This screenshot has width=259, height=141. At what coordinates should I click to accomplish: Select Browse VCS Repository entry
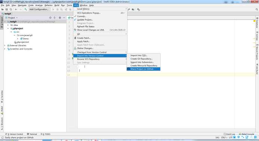(x=100, y=59)
